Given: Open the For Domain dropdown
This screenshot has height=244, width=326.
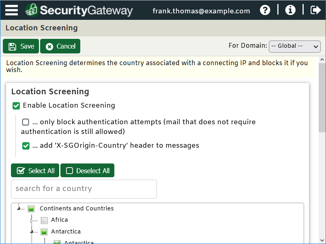Looking at the screenshot, I should pos(294,46).
